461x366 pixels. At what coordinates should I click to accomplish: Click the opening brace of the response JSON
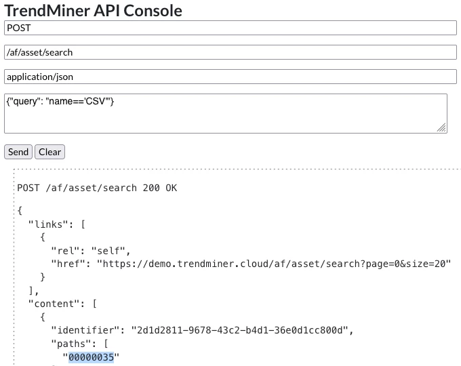(x=20, y=209)
